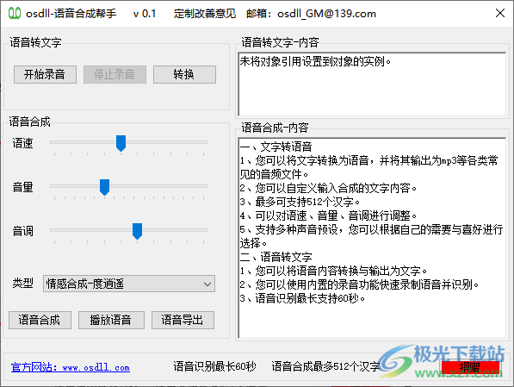Viewport: 514px width, 387px height.
Task: Click the disabled 停止录音 button
Action: (115, 74)
